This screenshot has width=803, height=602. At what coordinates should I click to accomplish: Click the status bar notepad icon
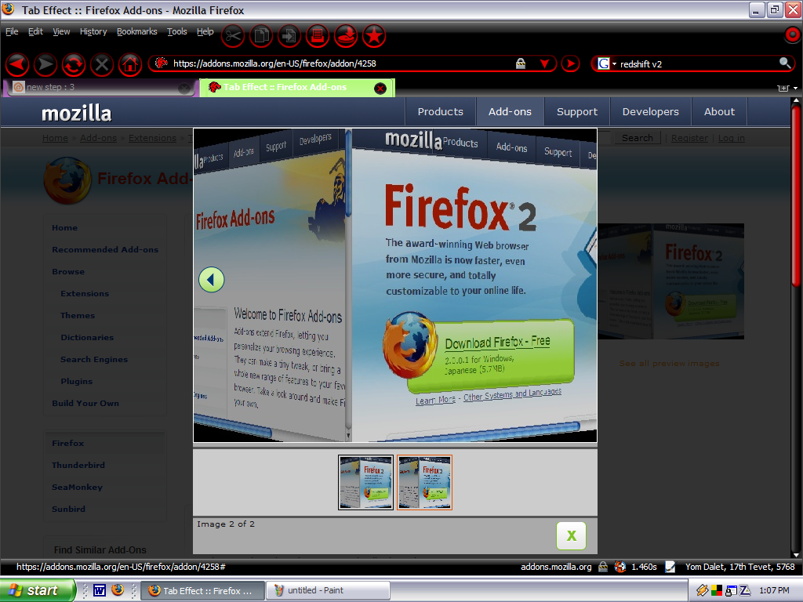point(670,567)
